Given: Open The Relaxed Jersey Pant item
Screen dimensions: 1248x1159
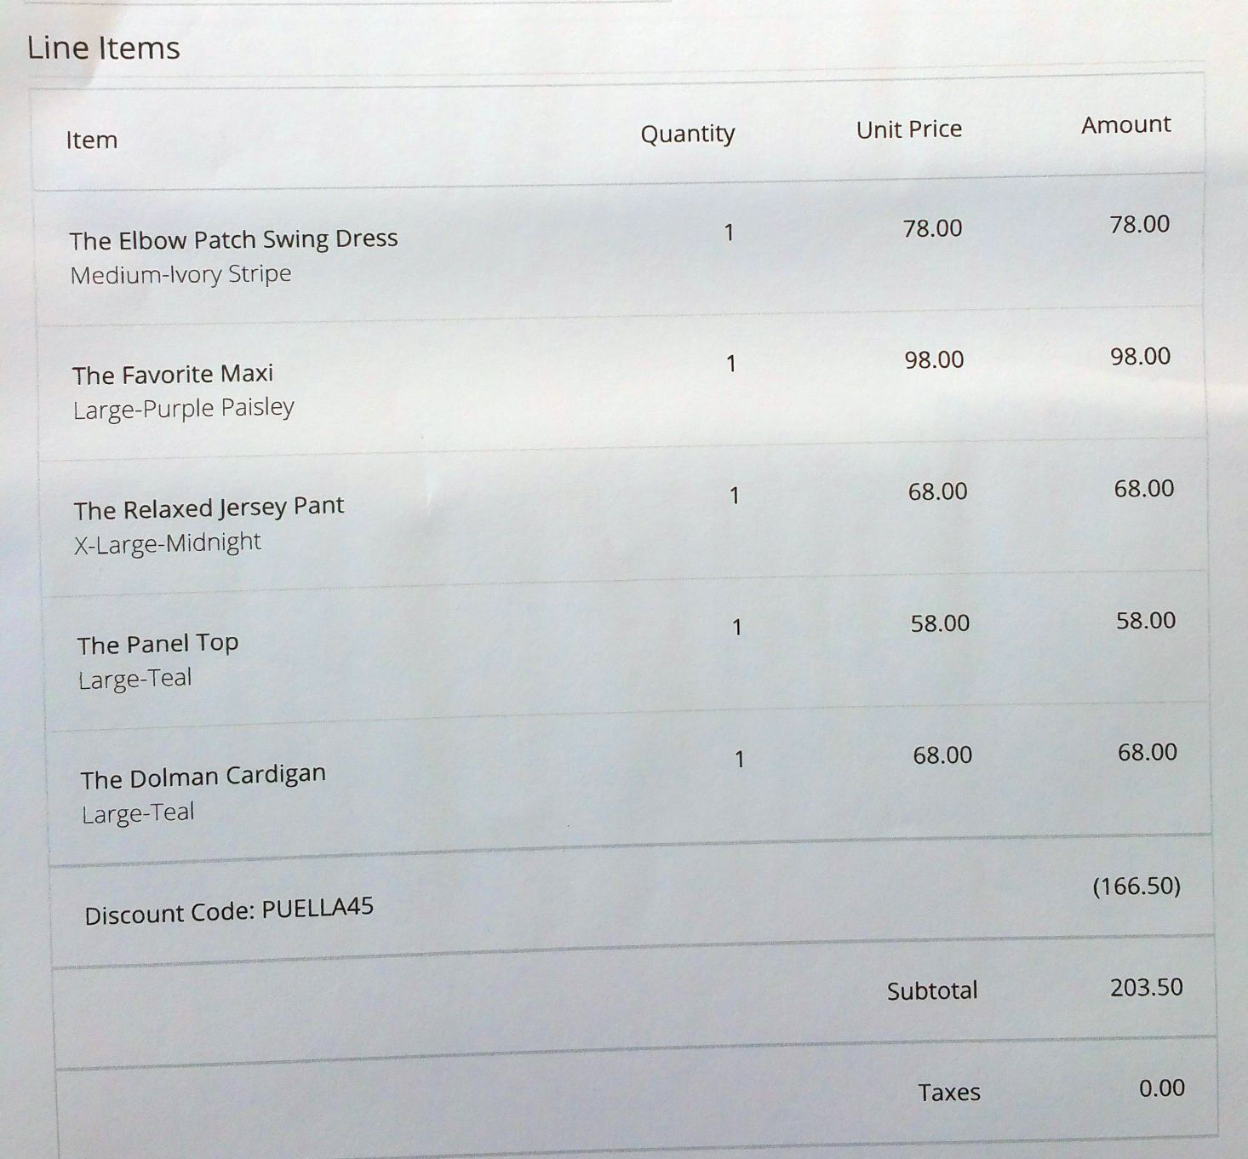Looking at the screenshot, I should click(x=209, y=508).
